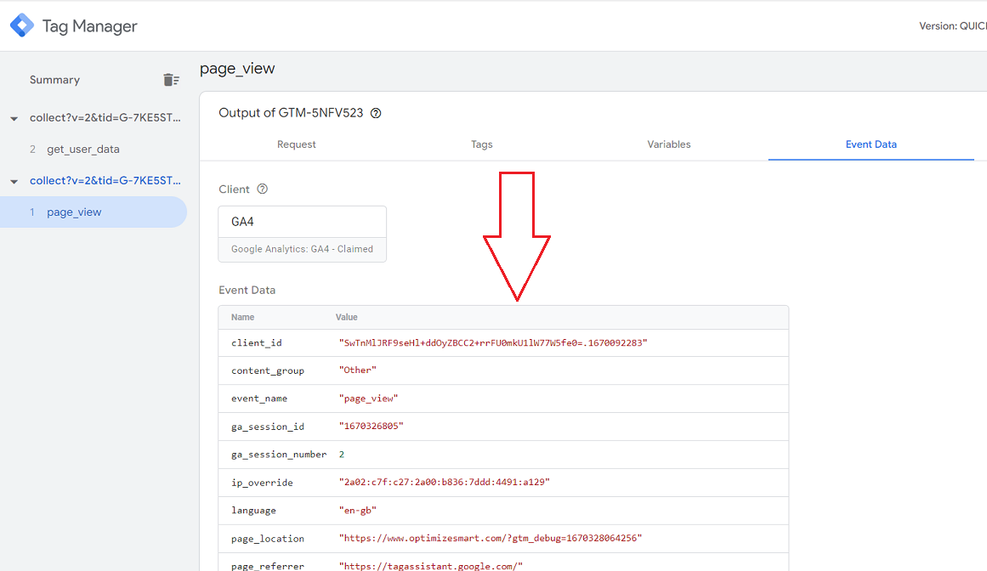Viewport: 987px width, 571px height.
Task: Open Summary in the left panel
Action: (54, 80)
